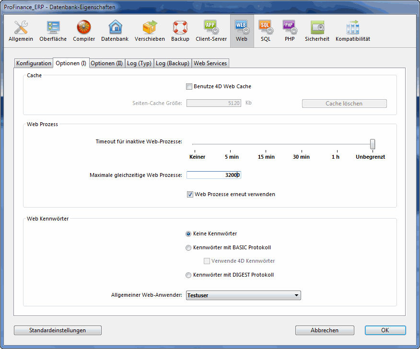Select the Client-Server APP icon
This screenshot has height=349, width=420.
(x=211, y=31)
